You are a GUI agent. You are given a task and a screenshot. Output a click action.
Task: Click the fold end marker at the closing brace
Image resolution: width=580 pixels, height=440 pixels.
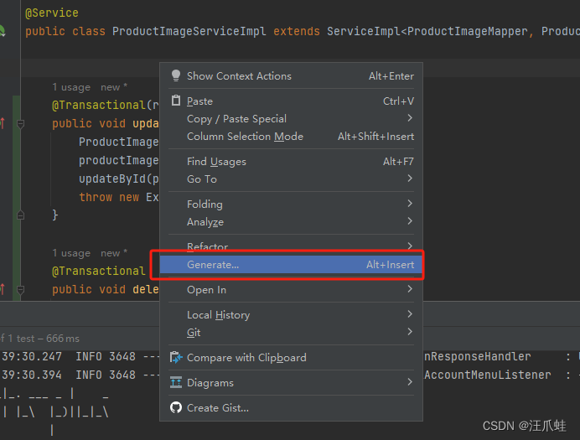21,215
